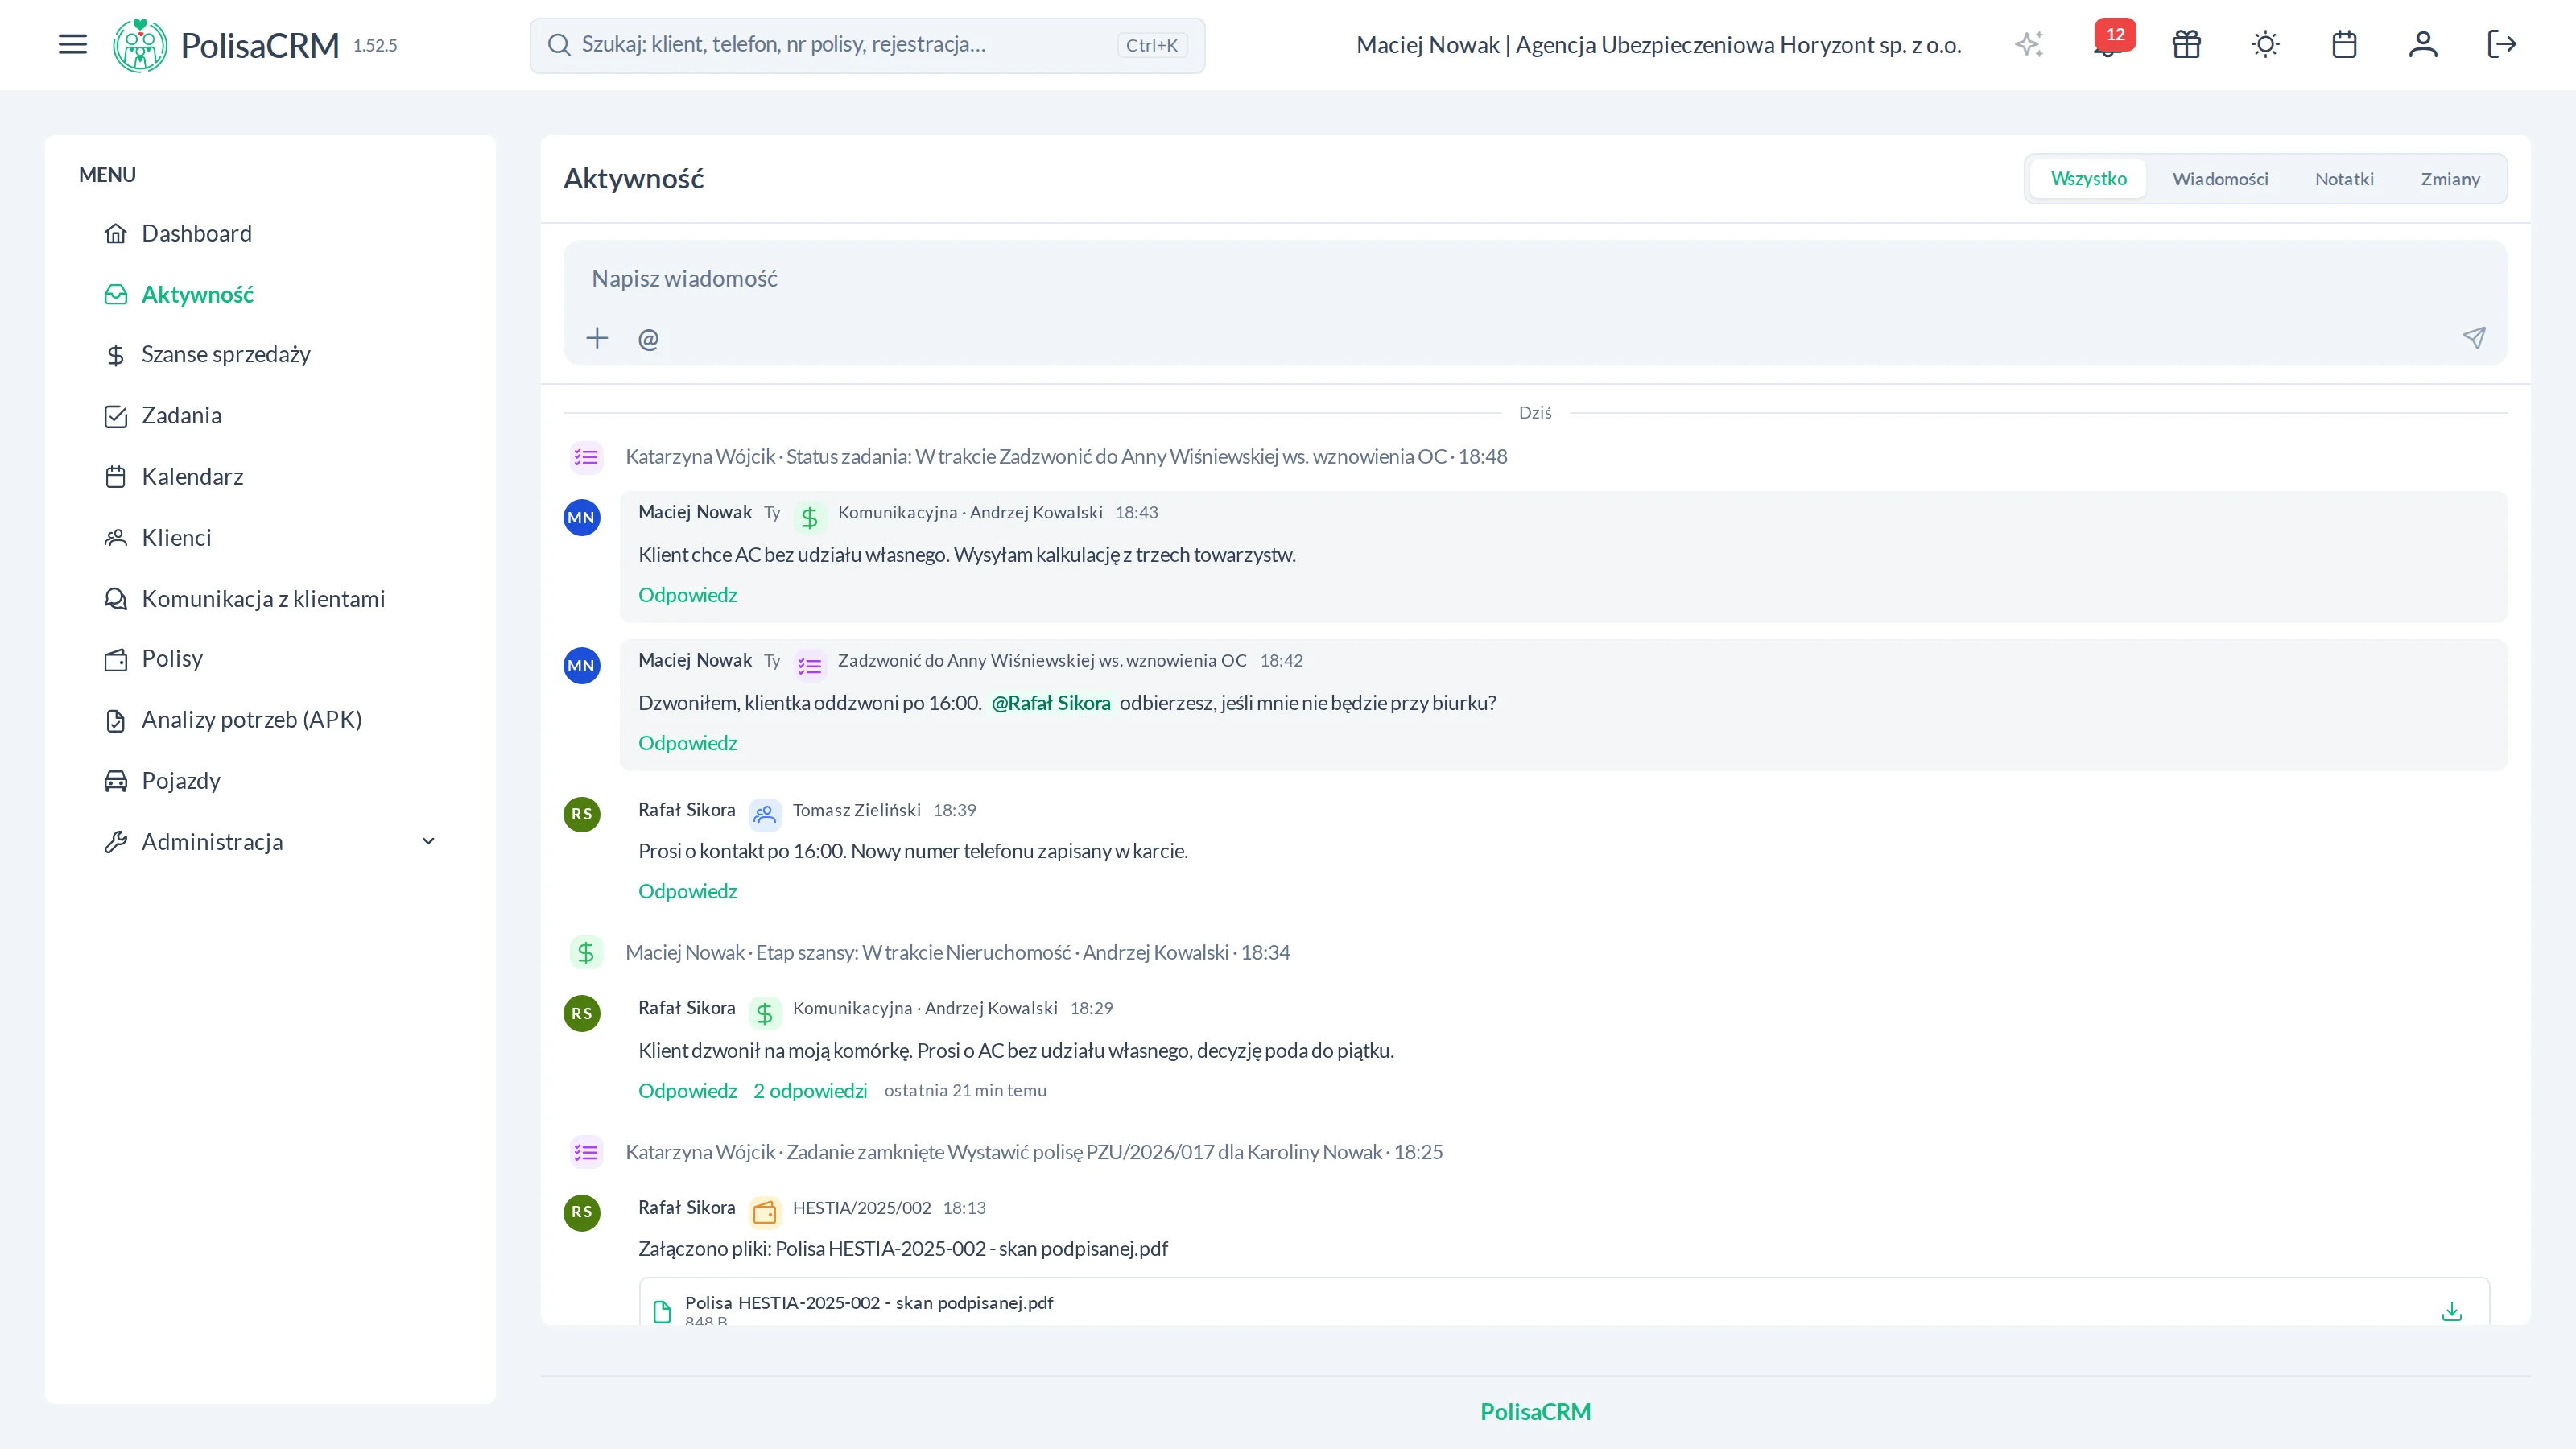This screenshot has width=2576, height=1449.
Task: Click the MN avatar on the 18:42 message
Action: [581, 666]
